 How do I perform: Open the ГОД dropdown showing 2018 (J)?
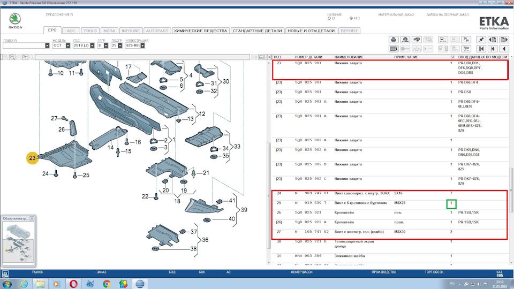pyautogui.click(x=92, y=45)
